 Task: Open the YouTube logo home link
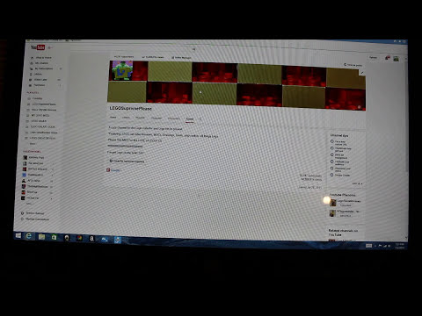click(38, 47)
